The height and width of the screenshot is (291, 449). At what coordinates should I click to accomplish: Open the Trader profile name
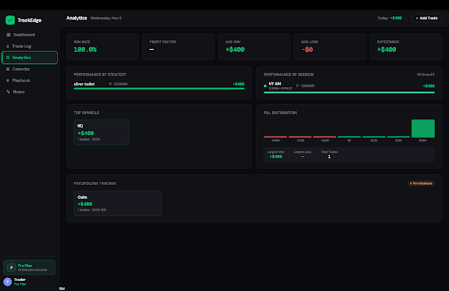tap(20, 280)
